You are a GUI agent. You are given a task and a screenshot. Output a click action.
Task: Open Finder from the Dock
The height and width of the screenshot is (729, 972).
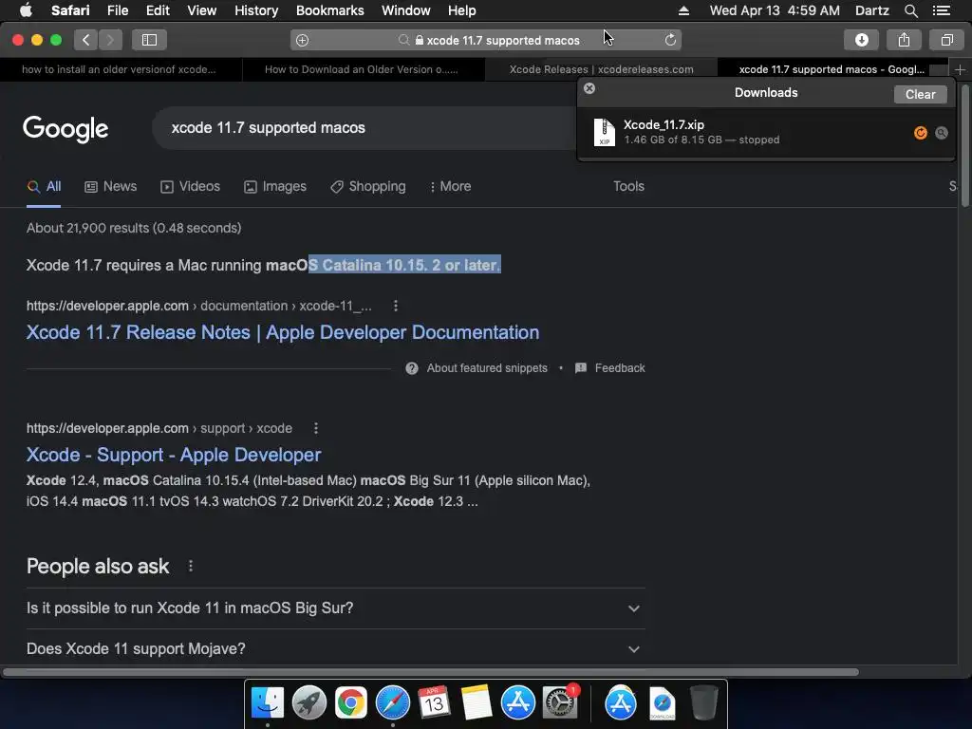click(267, 703)
